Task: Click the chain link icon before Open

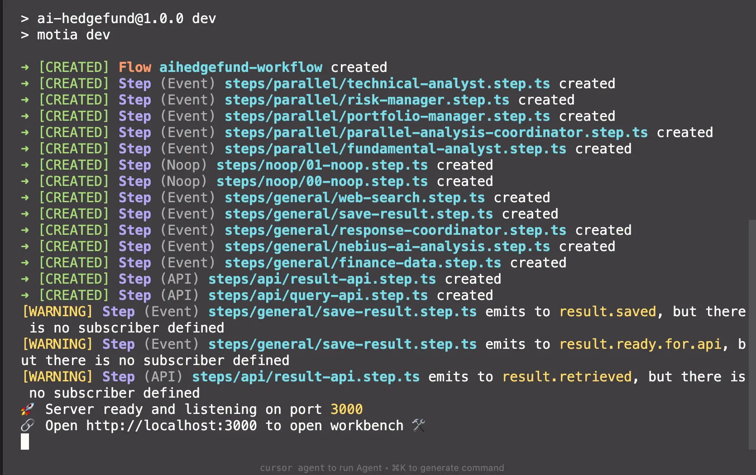Action: click(28, 426)
